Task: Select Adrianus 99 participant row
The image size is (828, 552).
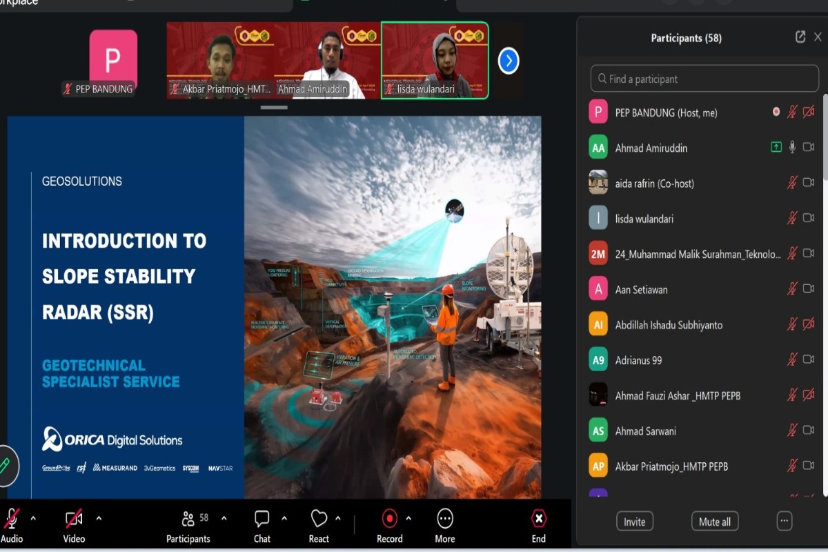Action: pos(702,359)
